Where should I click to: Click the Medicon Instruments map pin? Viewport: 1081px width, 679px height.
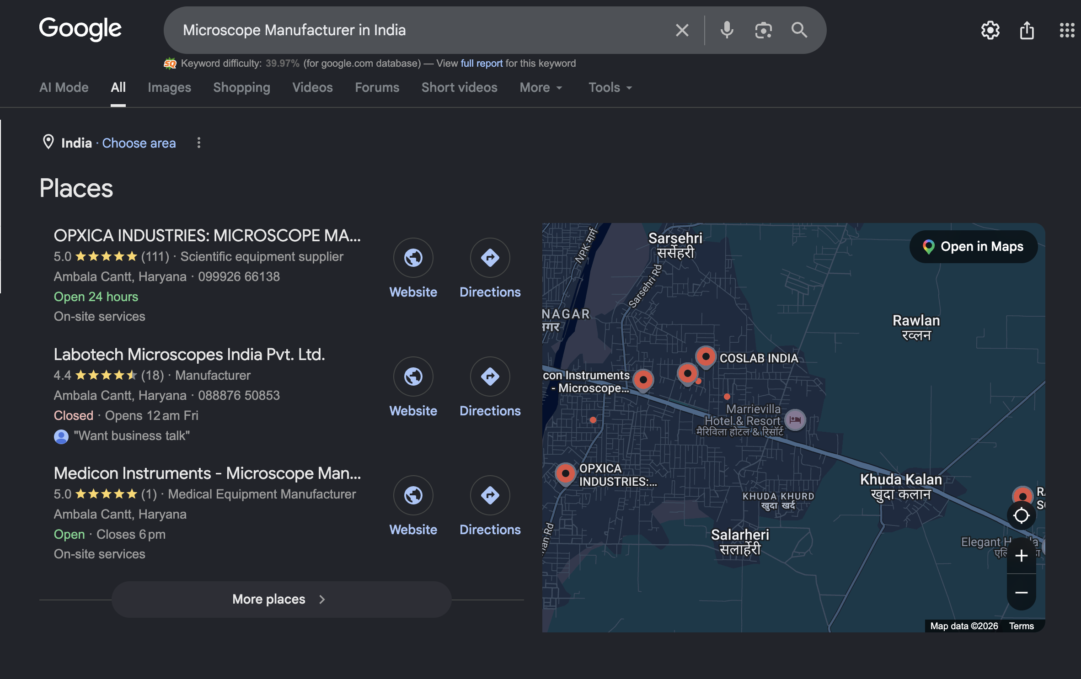(643, 380)
